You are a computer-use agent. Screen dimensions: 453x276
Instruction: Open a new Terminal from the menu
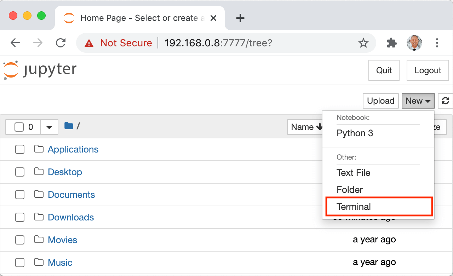(x=353, y=207)
